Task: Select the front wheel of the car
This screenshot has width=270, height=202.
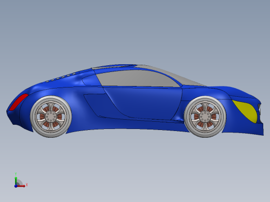Action: point(205,117)
